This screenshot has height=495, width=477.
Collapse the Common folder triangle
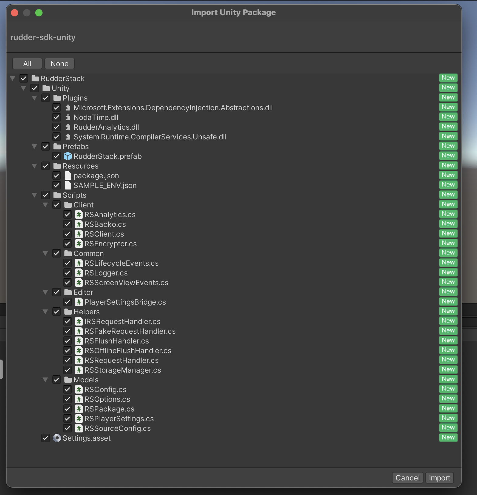tap(45, 254)
